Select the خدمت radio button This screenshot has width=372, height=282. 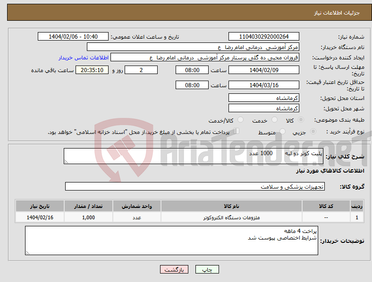tap(274, 120)
